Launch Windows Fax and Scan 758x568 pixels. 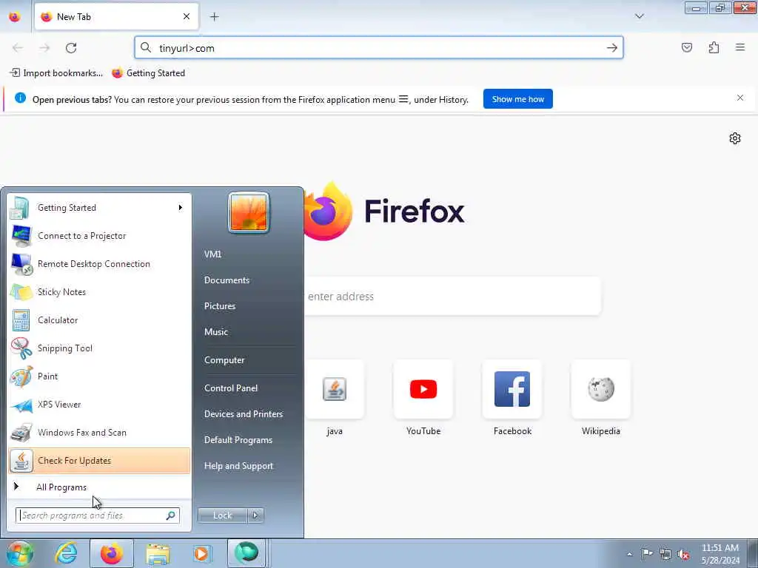(99, 432)
